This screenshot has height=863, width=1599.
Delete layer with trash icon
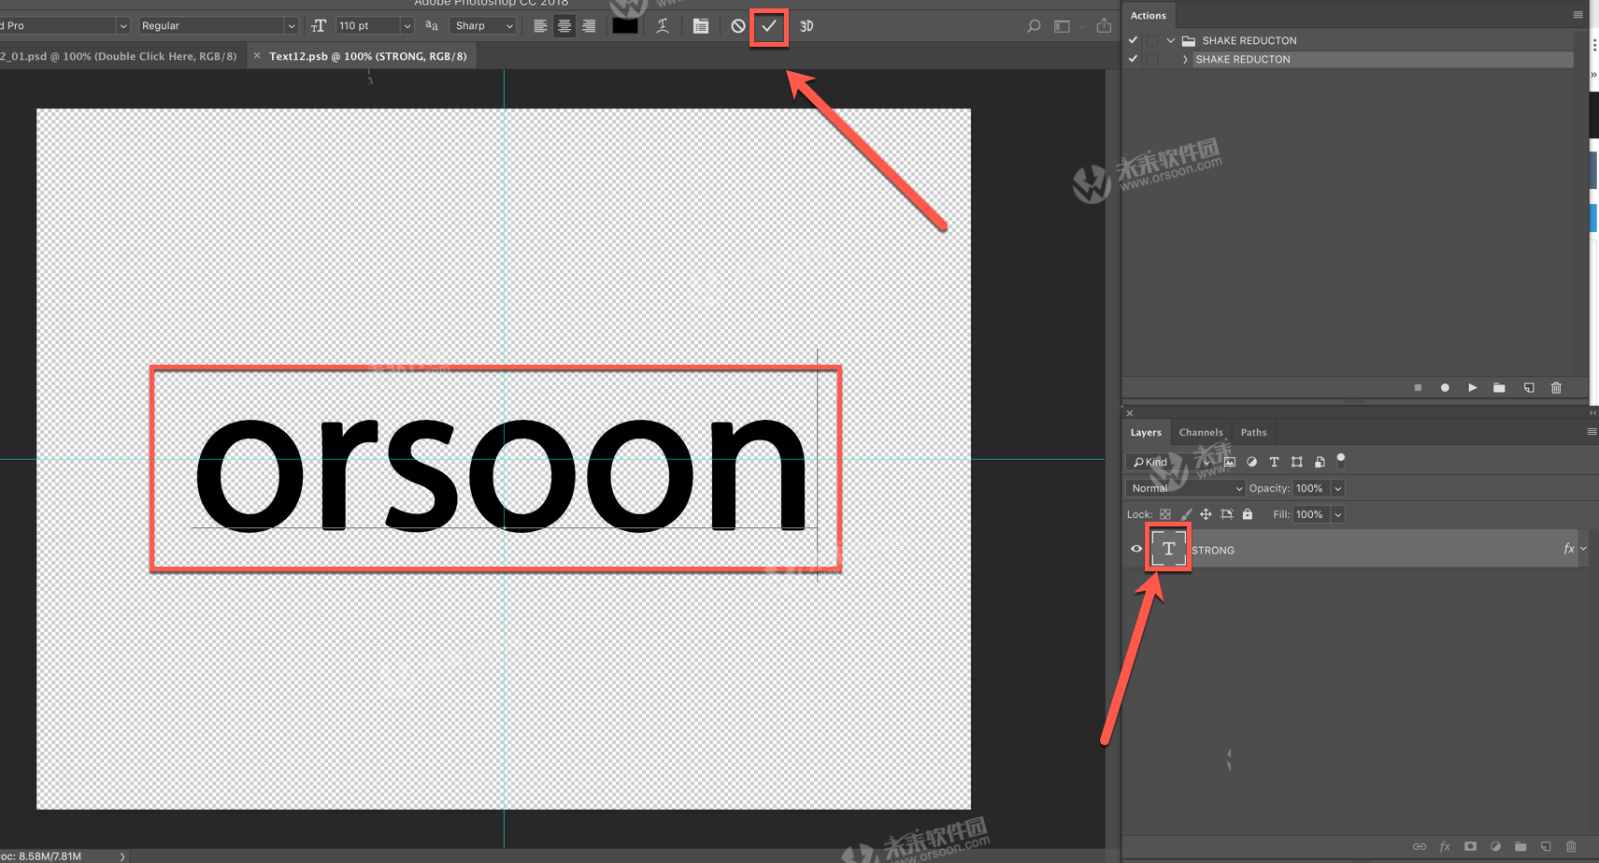[x=1571, y=846]
